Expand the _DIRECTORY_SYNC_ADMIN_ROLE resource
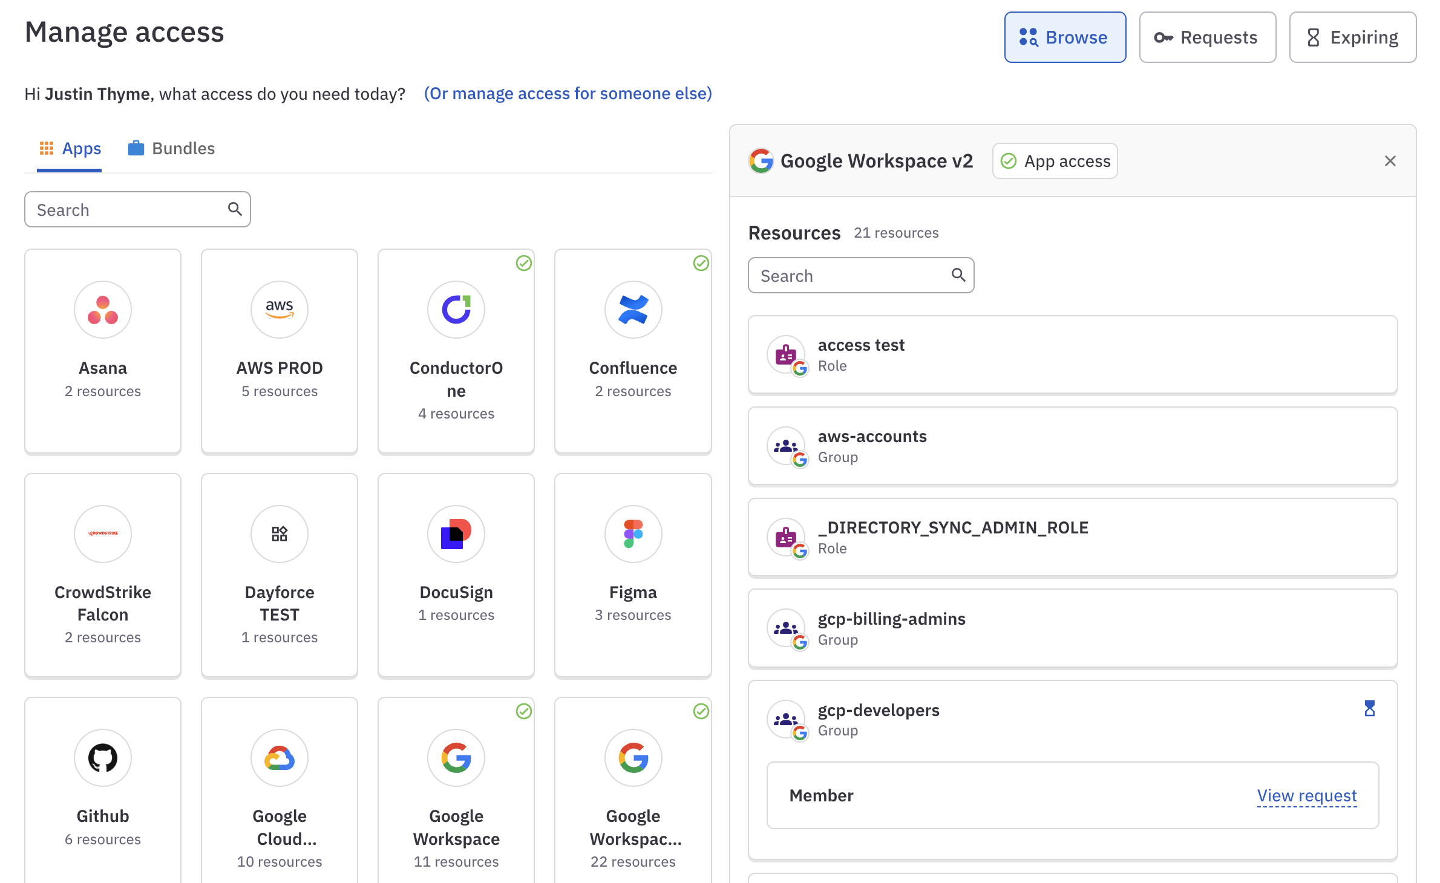Image resolution: width=1440 pixels, height=883 pixels. 1072,538
